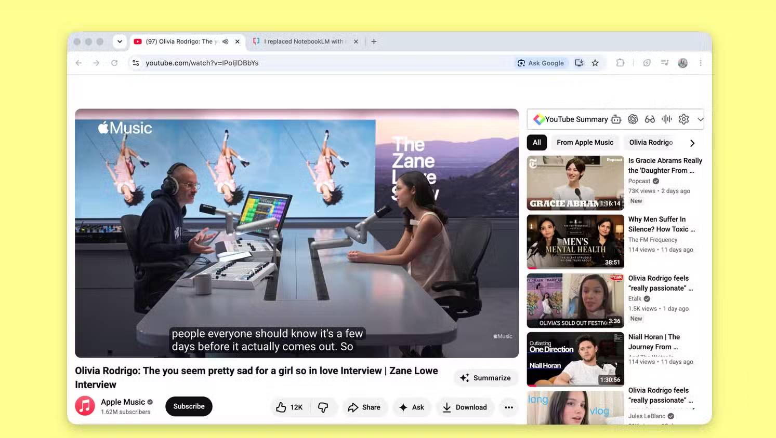Bookmark this page with the star icon
This screenshot has height=438, width=776.
595,63
